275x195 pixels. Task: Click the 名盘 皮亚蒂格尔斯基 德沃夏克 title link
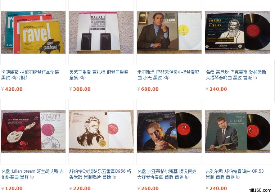(x=167, y=174)
